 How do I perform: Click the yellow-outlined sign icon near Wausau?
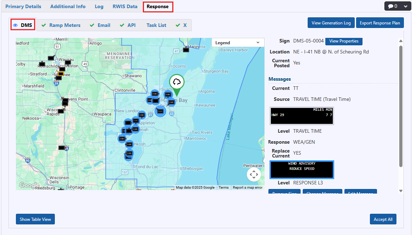61,74
